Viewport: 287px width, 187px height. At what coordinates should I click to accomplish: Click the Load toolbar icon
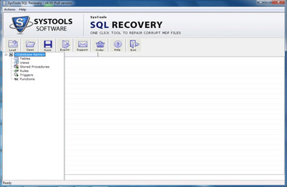tap(12, 45)
